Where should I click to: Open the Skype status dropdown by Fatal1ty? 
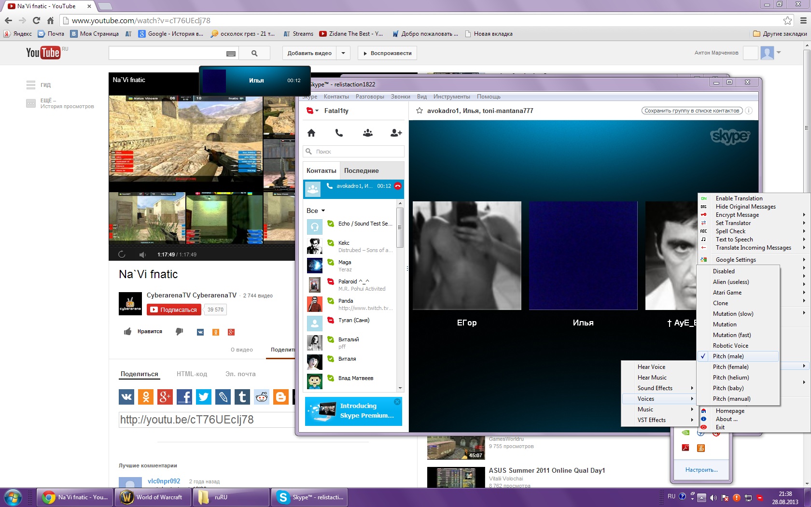pyautogui.click(x=317, y=111)
